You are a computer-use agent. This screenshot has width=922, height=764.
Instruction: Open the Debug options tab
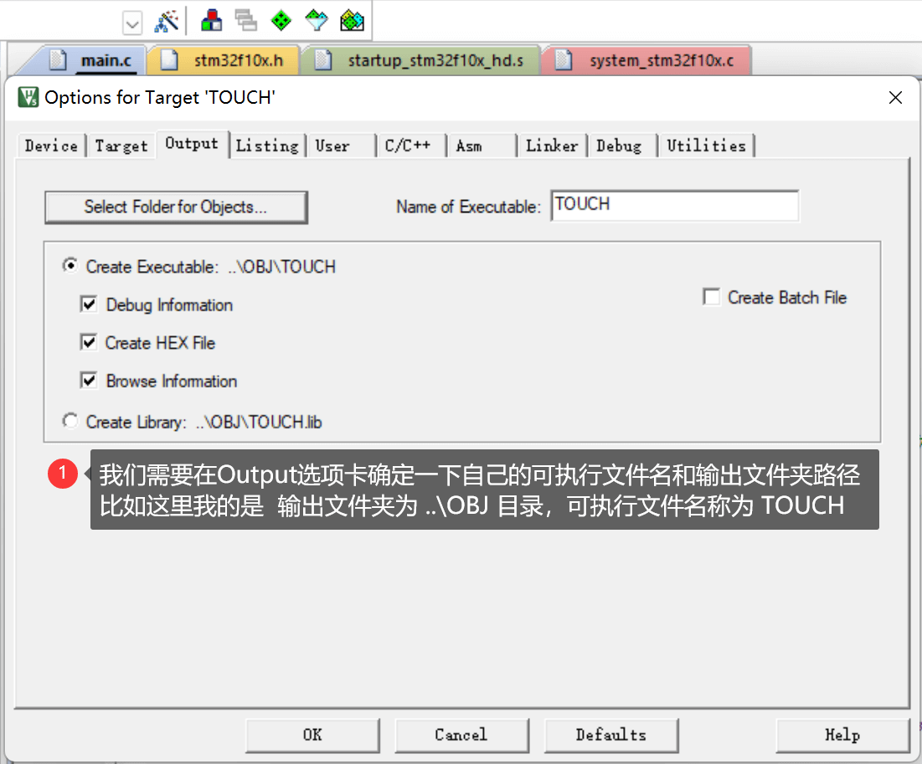click(618, 146)
